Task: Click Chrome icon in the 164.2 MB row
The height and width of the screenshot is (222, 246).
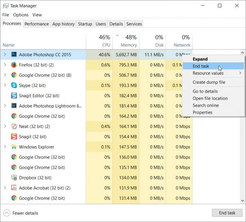Action: coord(14,116)
